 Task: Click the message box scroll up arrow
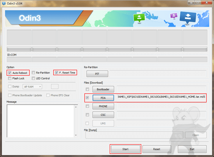coord(76,107)
